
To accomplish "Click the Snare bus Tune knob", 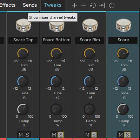I will click(x=123, y=81).
